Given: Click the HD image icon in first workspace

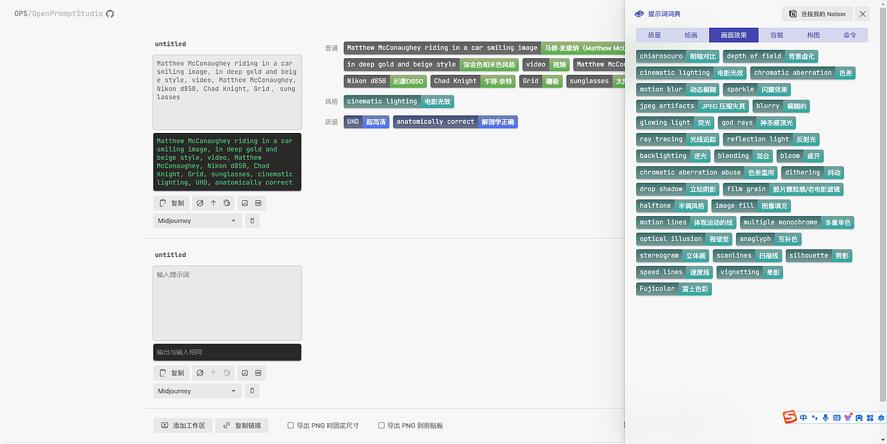Looking at the screenshot, I should 258,203.
